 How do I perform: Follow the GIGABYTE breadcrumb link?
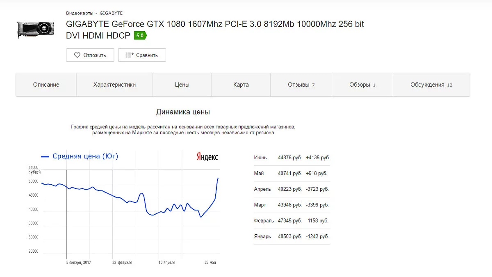111,13
